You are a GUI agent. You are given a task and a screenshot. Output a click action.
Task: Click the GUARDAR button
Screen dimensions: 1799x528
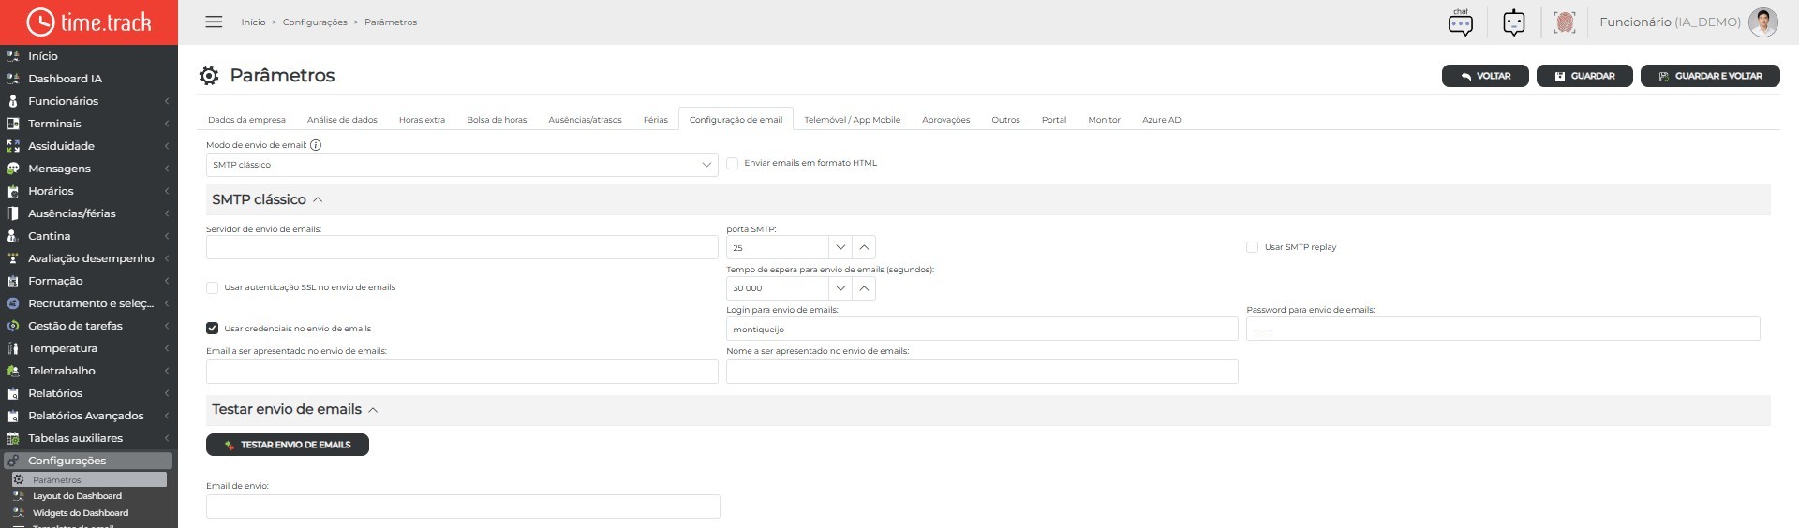coord(1584,76)
